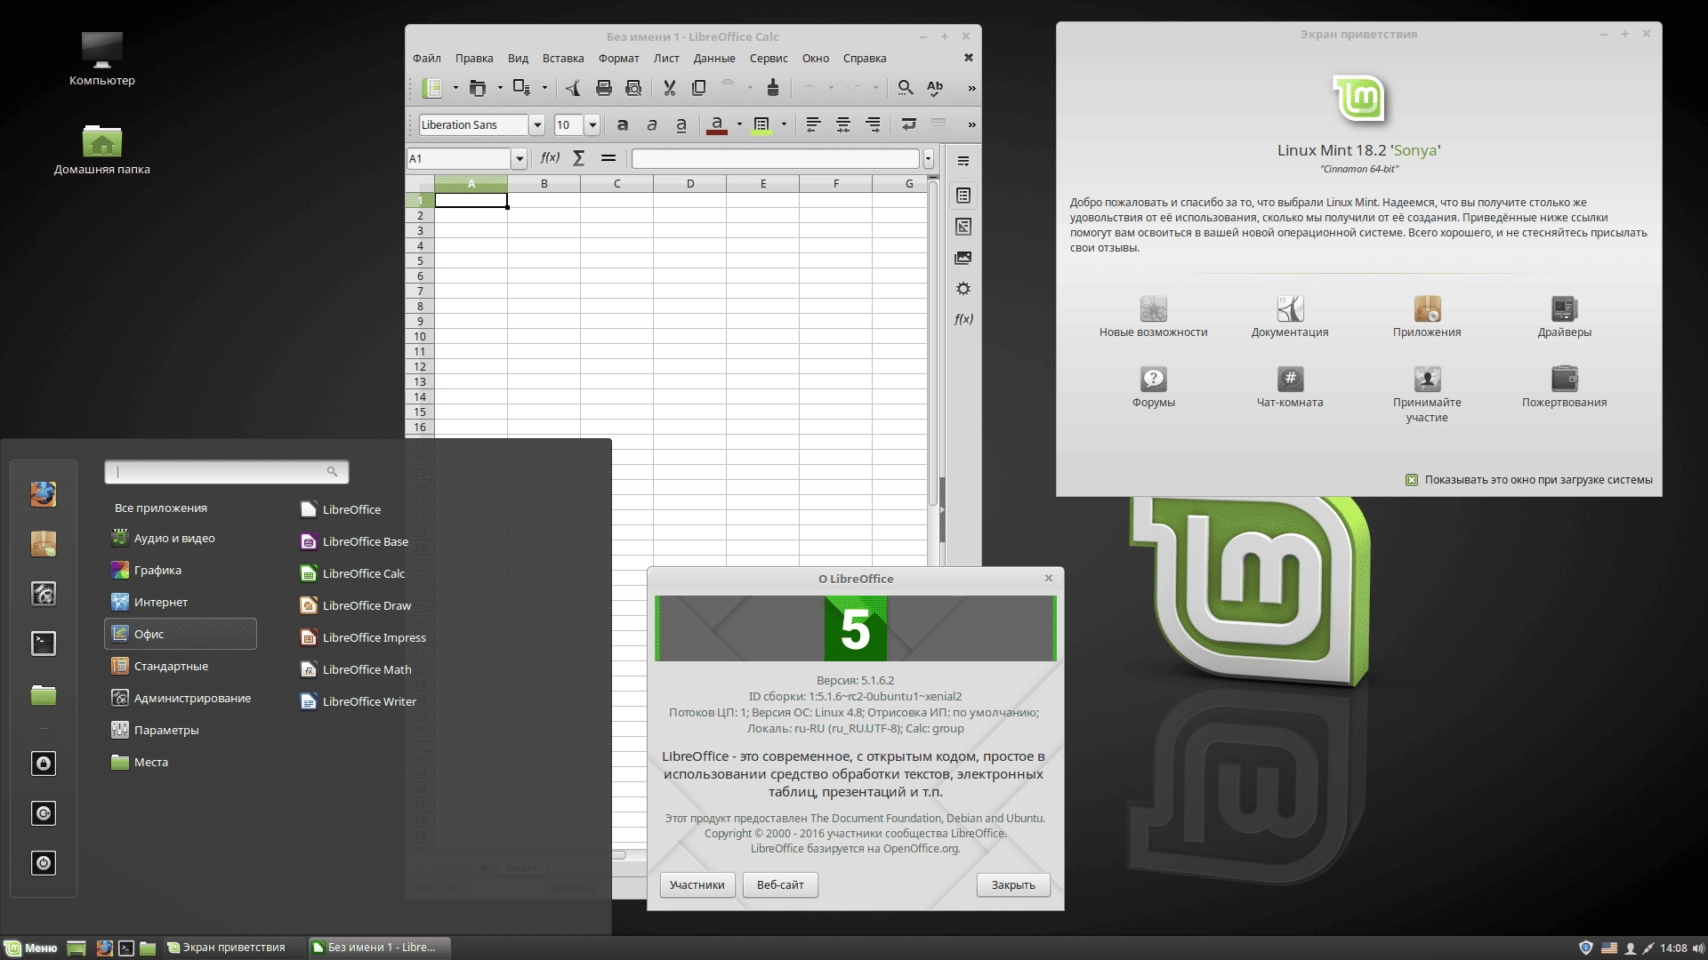Open the Формат menu in Calc
Image resolution: width=1708 pixels, height=960 pixels.
pyautogui.click(x=619, y=59)
